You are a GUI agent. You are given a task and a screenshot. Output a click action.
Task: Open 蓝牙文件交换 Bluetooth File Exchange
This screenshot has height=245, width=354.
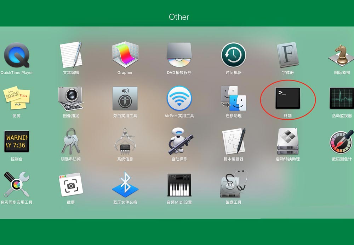pos(125,184)
